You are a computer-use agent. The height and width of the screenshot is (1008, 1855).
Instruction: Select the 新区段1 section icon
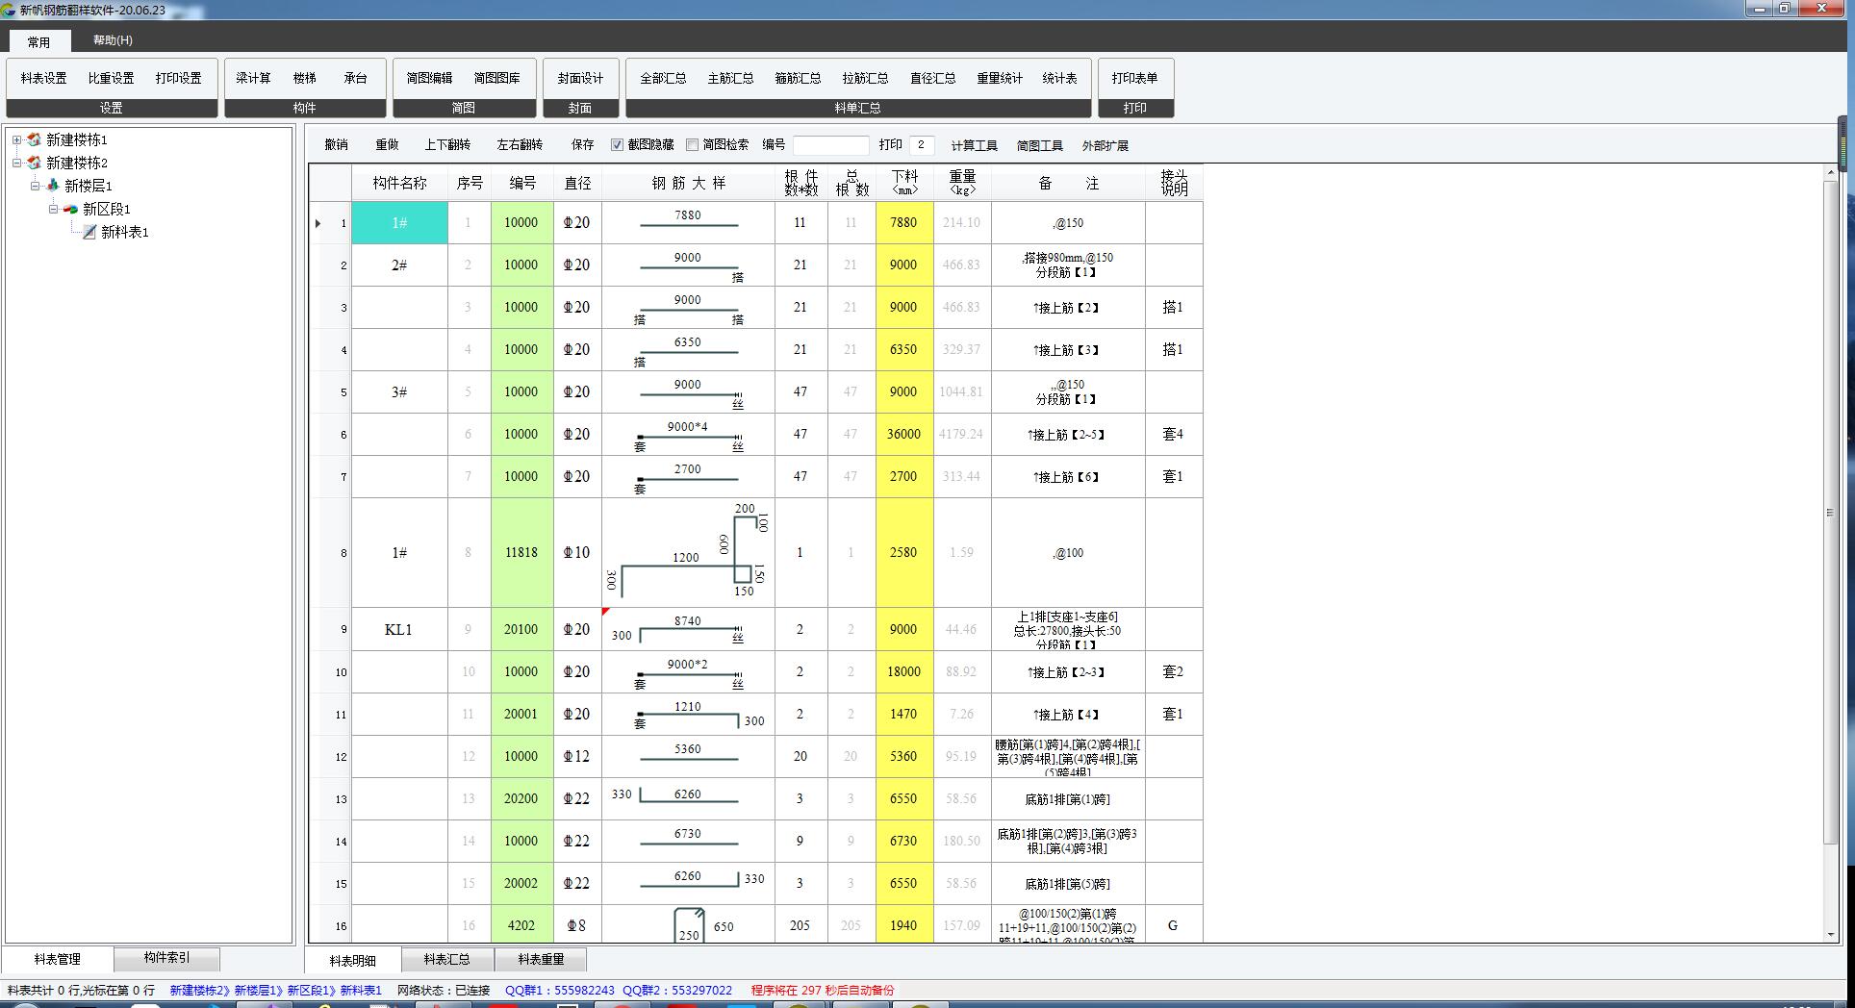pyautogui.click(x=70, y=209)
